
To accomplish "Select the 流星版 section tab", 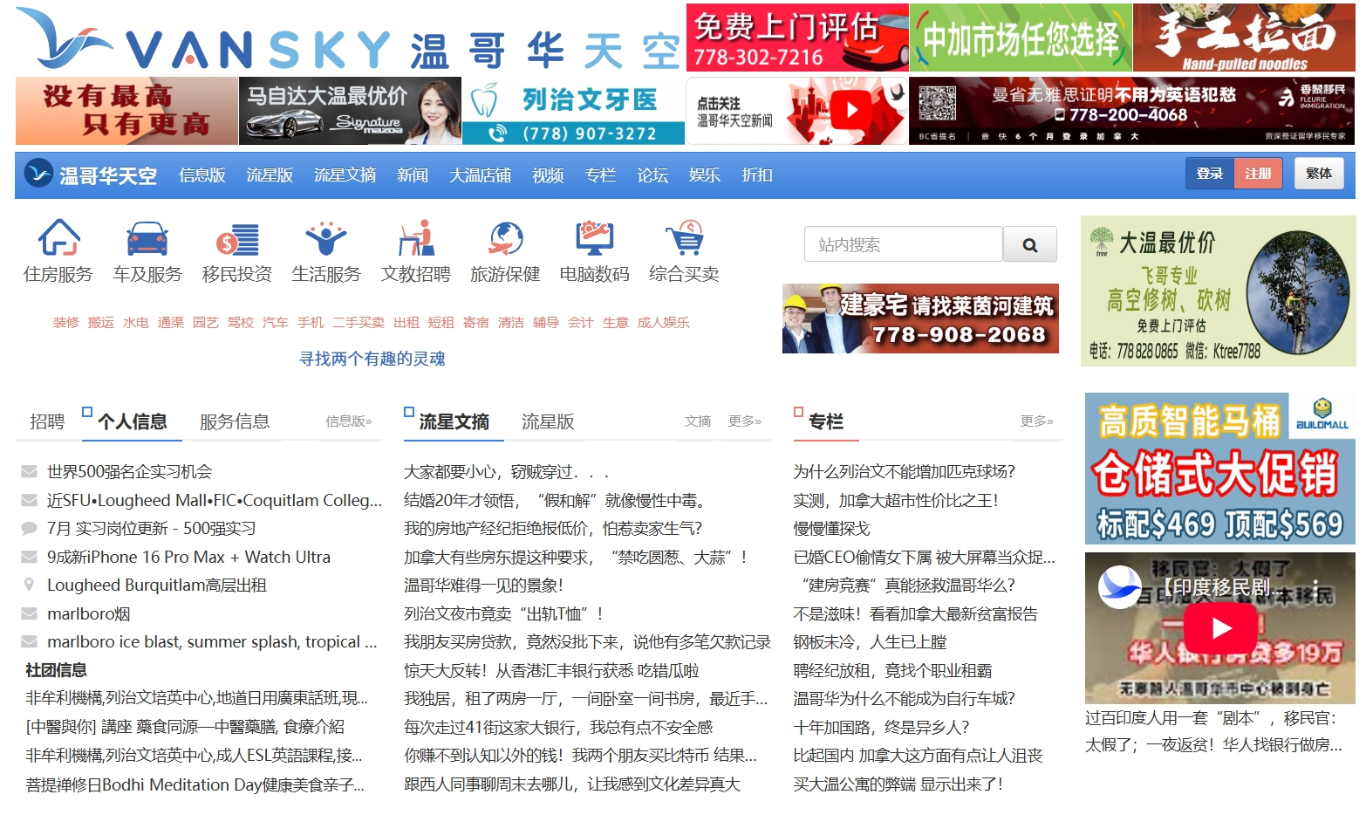I will click(x=548, y=421).
